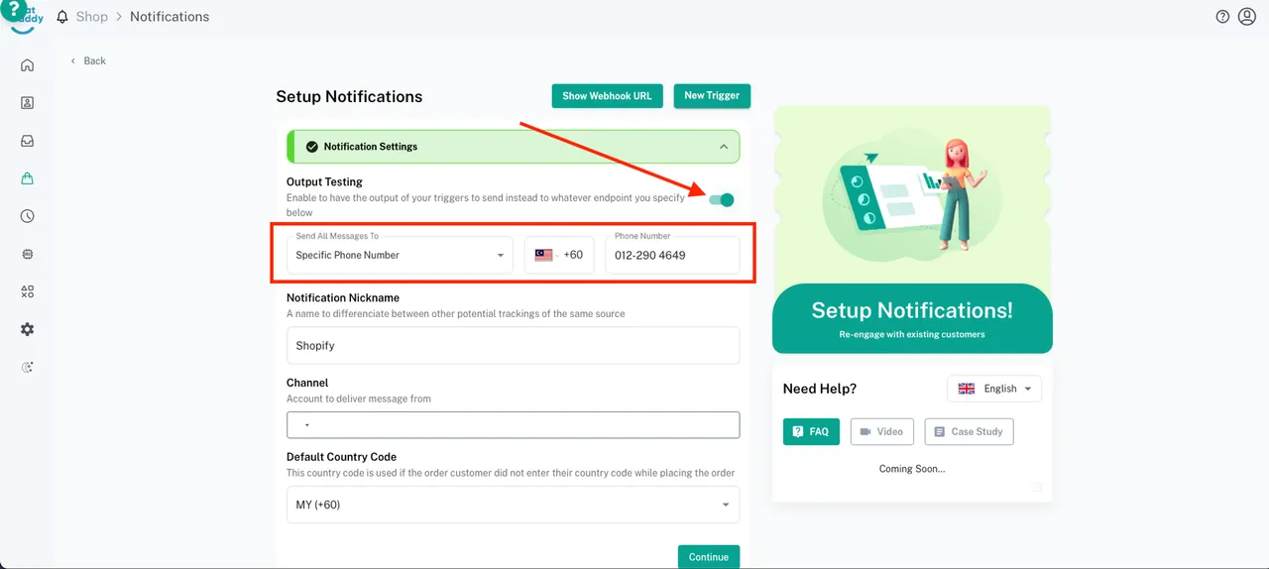
Task: Click the help question mark icon top right
Action: tap(1222, 17)
